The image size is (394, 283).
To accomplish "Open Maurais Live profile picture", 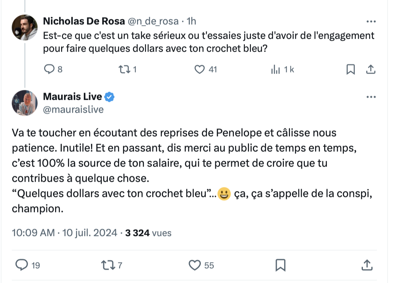I will click(x=25, y=103).
